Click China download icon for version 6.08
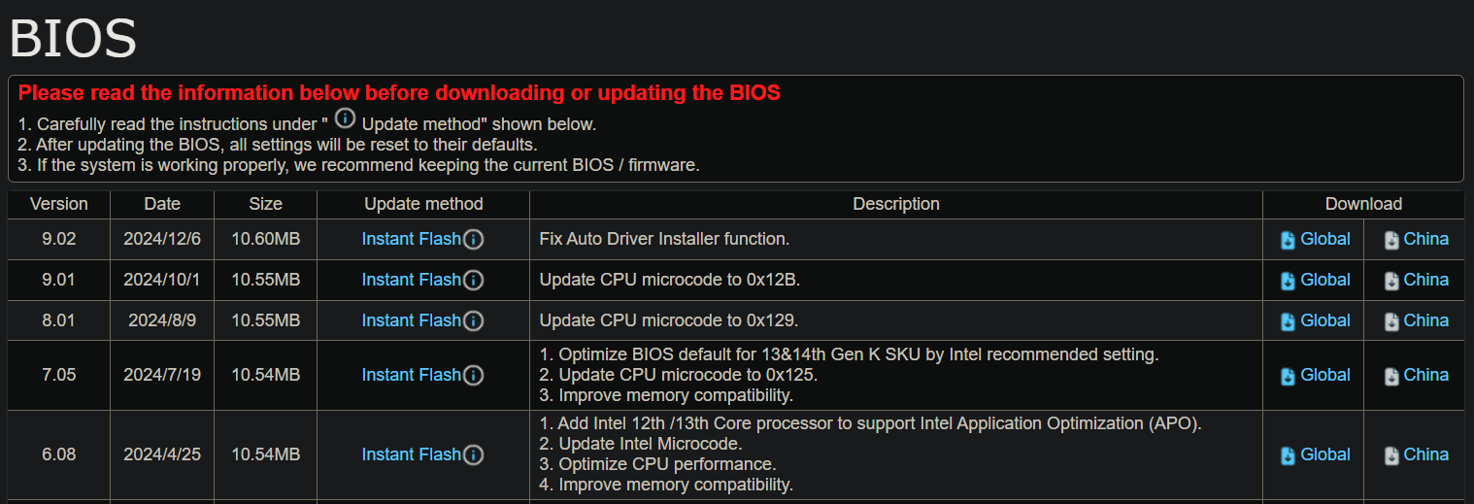This screenshot has height=504, width=1474. click(x=1391, y=456)
